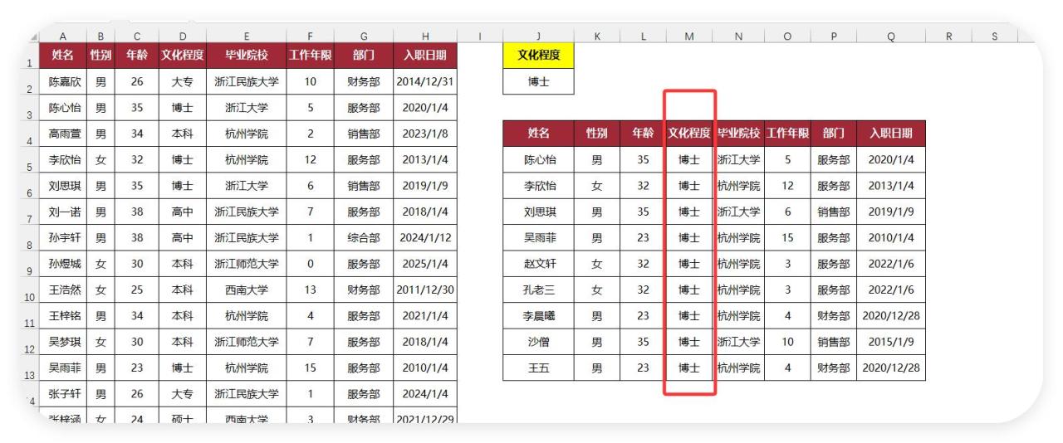Click the name cell 高雨萱
The height and width of the screenshot is (443, 1063).
coord(63,134)
